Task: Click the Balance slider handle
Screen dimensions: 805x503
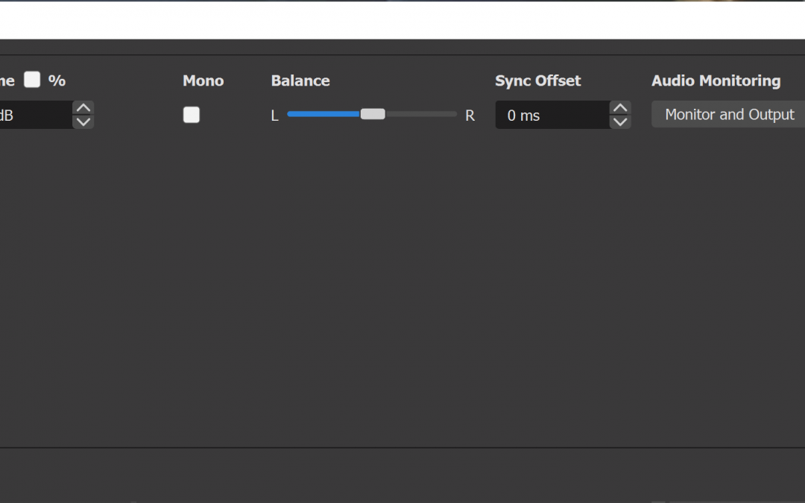Action: [373, 114]
